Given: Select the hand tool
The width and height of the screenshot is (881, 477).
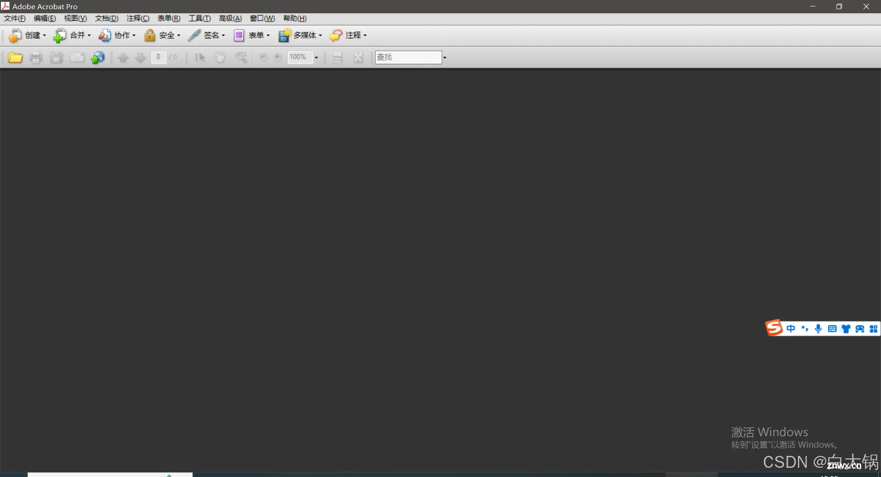Looking at the screenshot, I should pos(220,57).
